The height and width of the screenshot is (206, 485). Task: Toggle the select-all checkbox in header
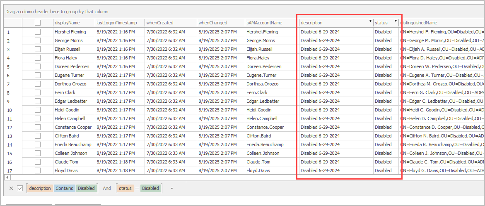[x=38, y=23]
